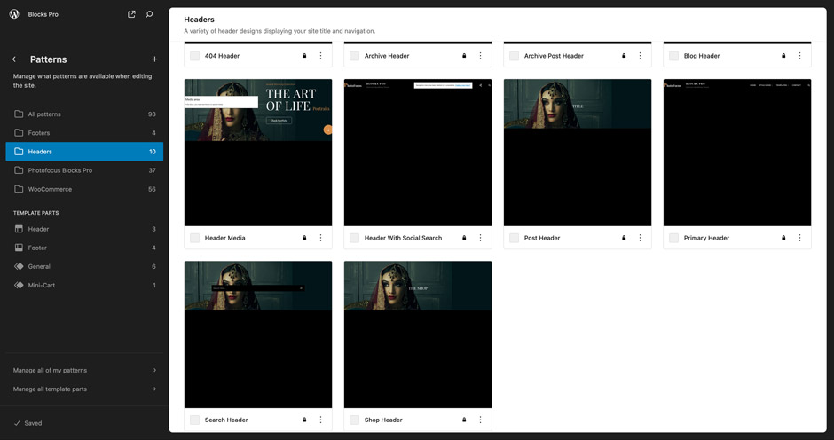Open the search command palette icon
Screen dimensions: 834x440
pos(149,14)
